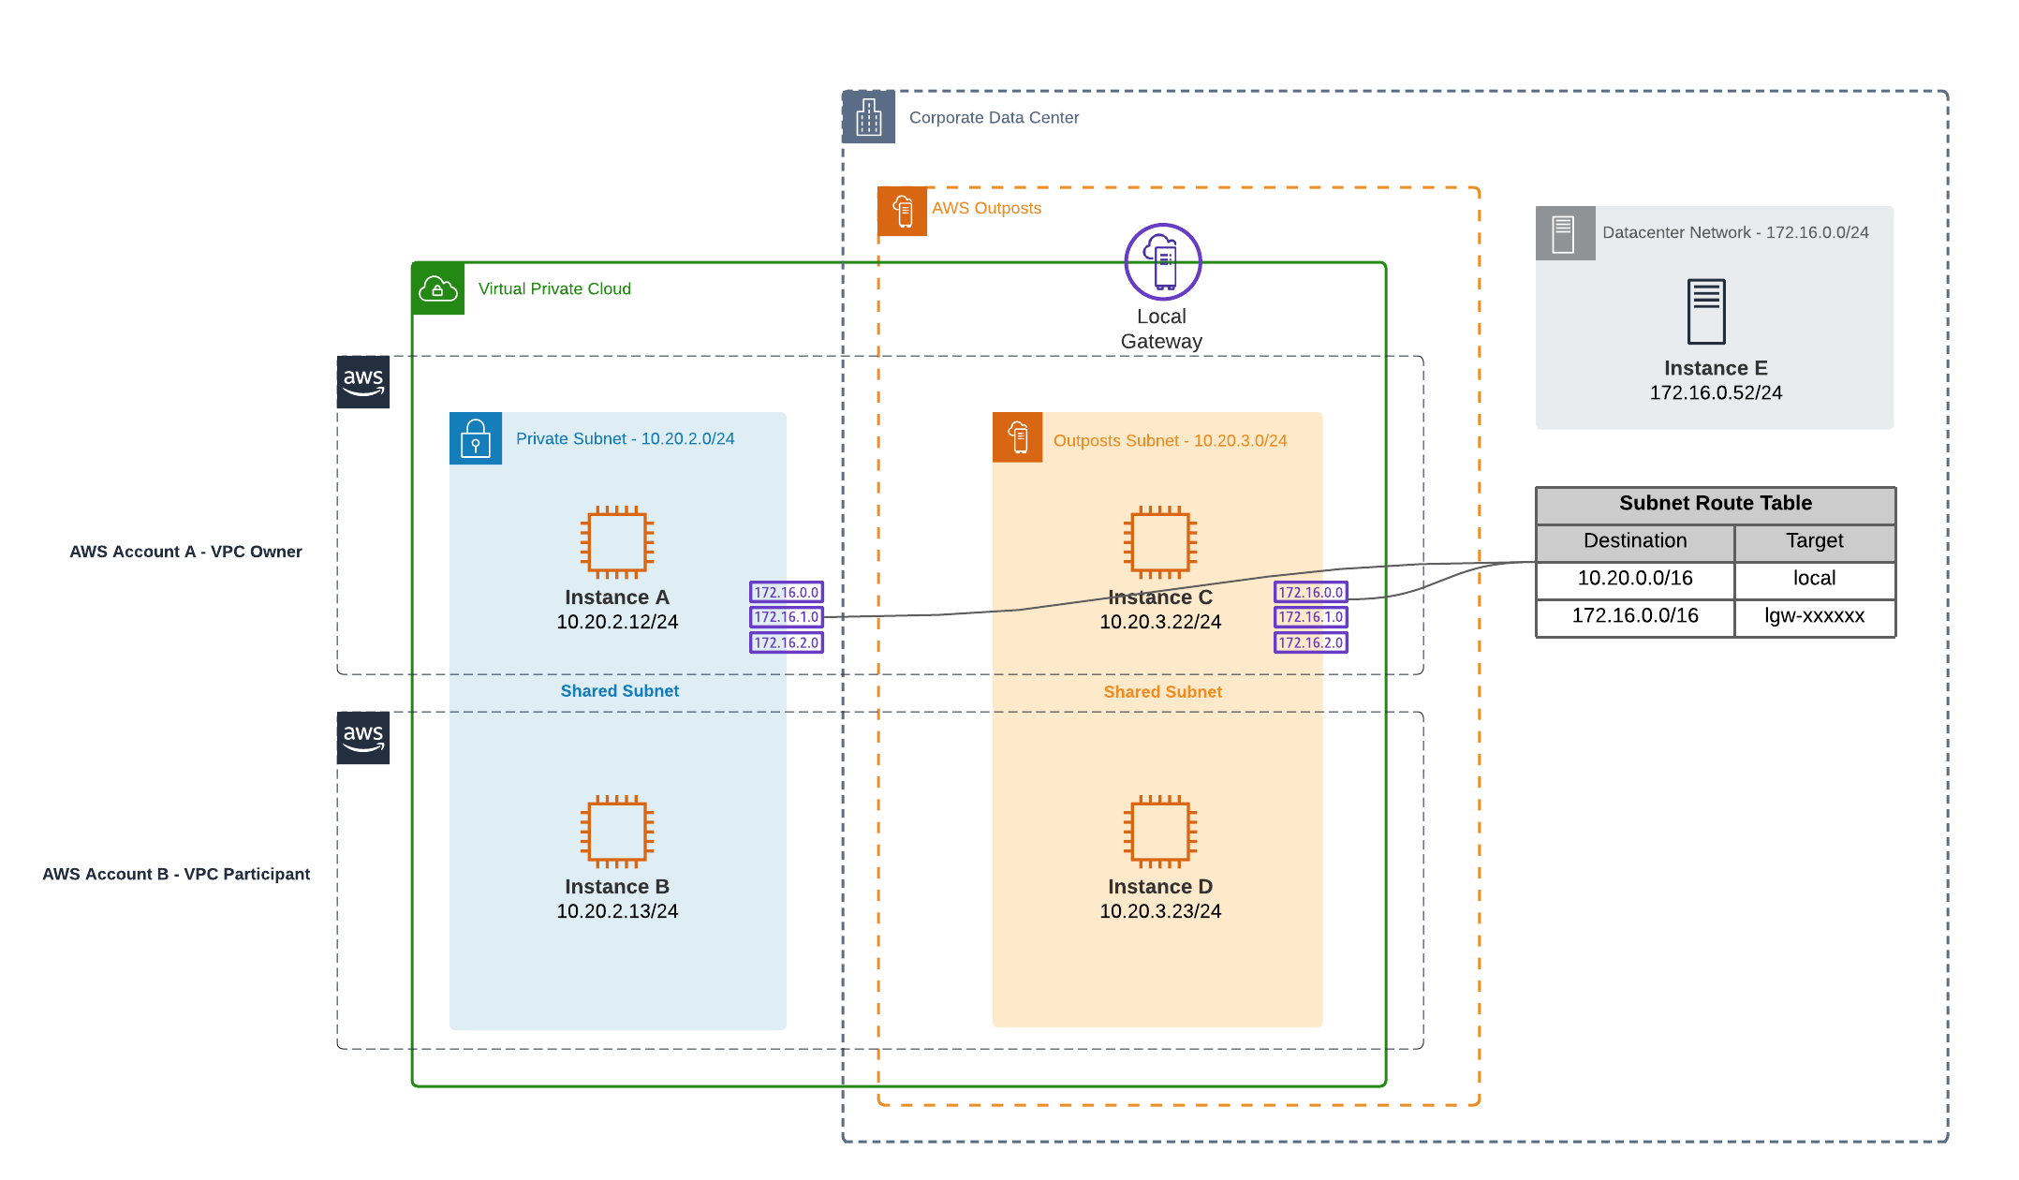Click the Private Subnet - 10.20.2.0/24 label
The height and width of the screenshot is (1180, 2019).
coord(625,439)
